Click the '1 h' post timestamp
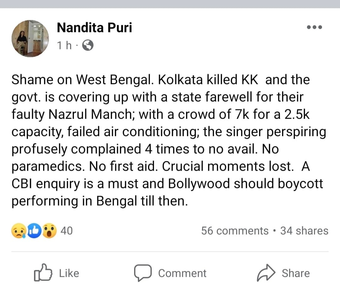Image resolution: width=340 pixels, height=292 pixels. pyautogui.click(x=64, y=46)
